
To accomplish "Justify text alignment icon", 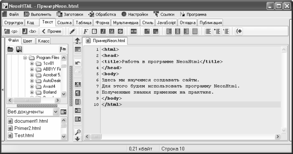I will tap(195, 31).
